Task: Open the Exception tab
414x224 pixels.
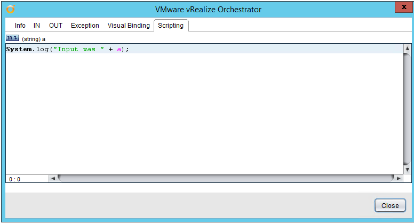Action: (x=85, y=25)
